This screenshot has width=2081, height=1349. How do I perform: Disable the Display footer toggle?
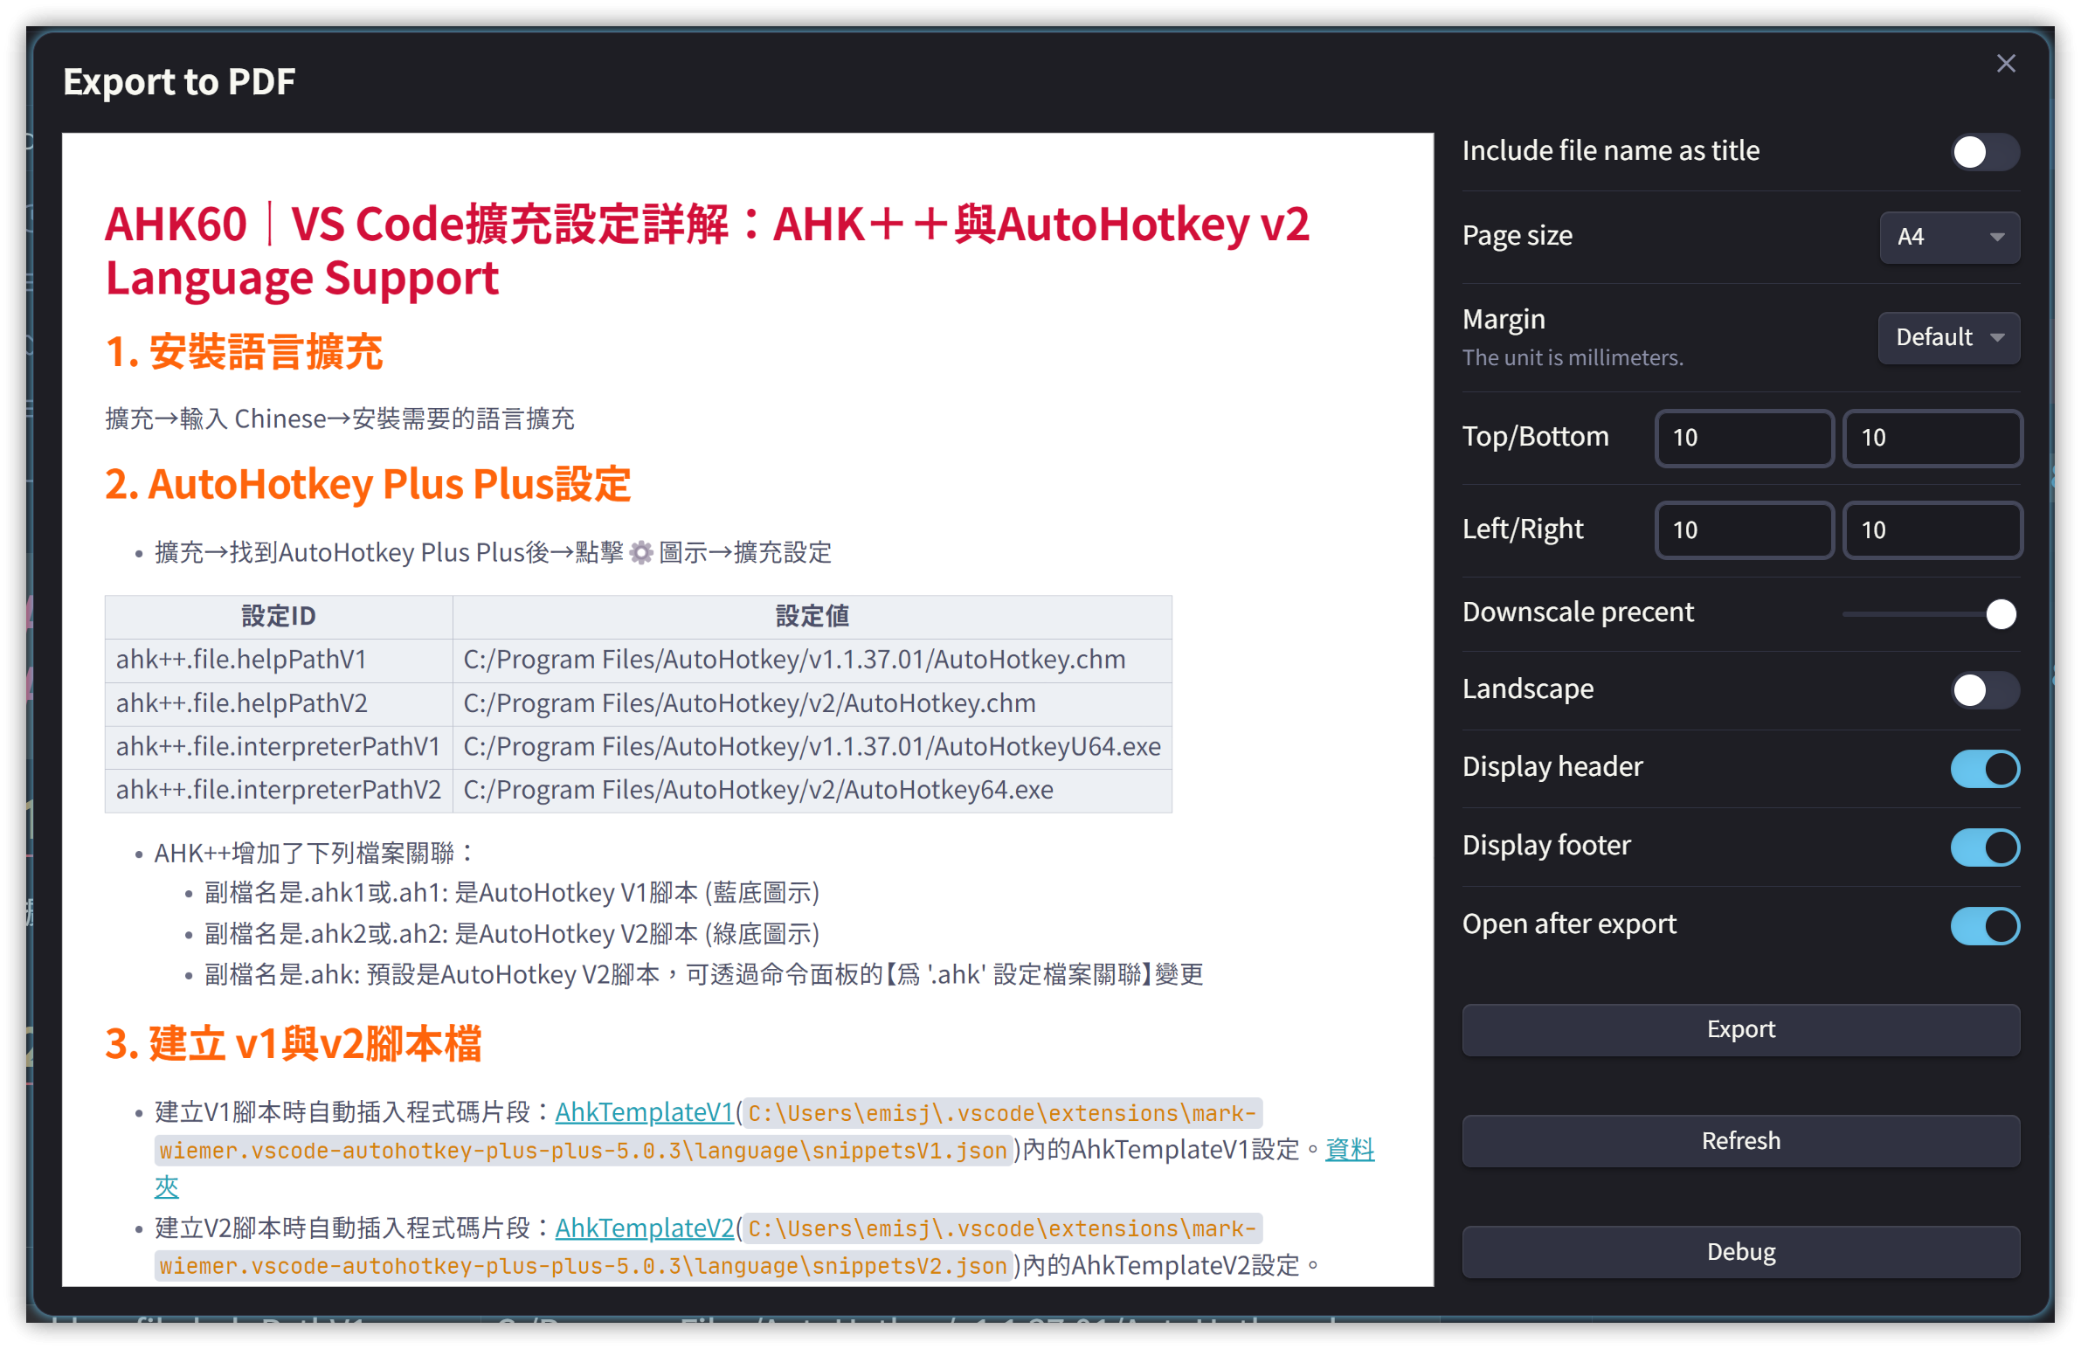[1984, 847]
